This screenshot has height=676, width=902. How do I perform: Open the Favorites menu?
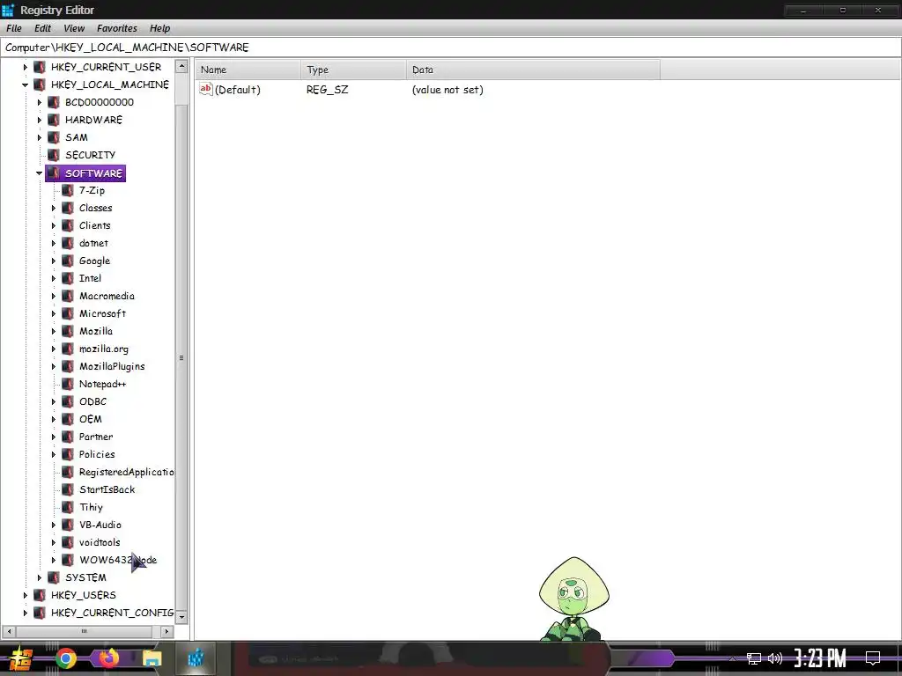(x=117, y=28)
